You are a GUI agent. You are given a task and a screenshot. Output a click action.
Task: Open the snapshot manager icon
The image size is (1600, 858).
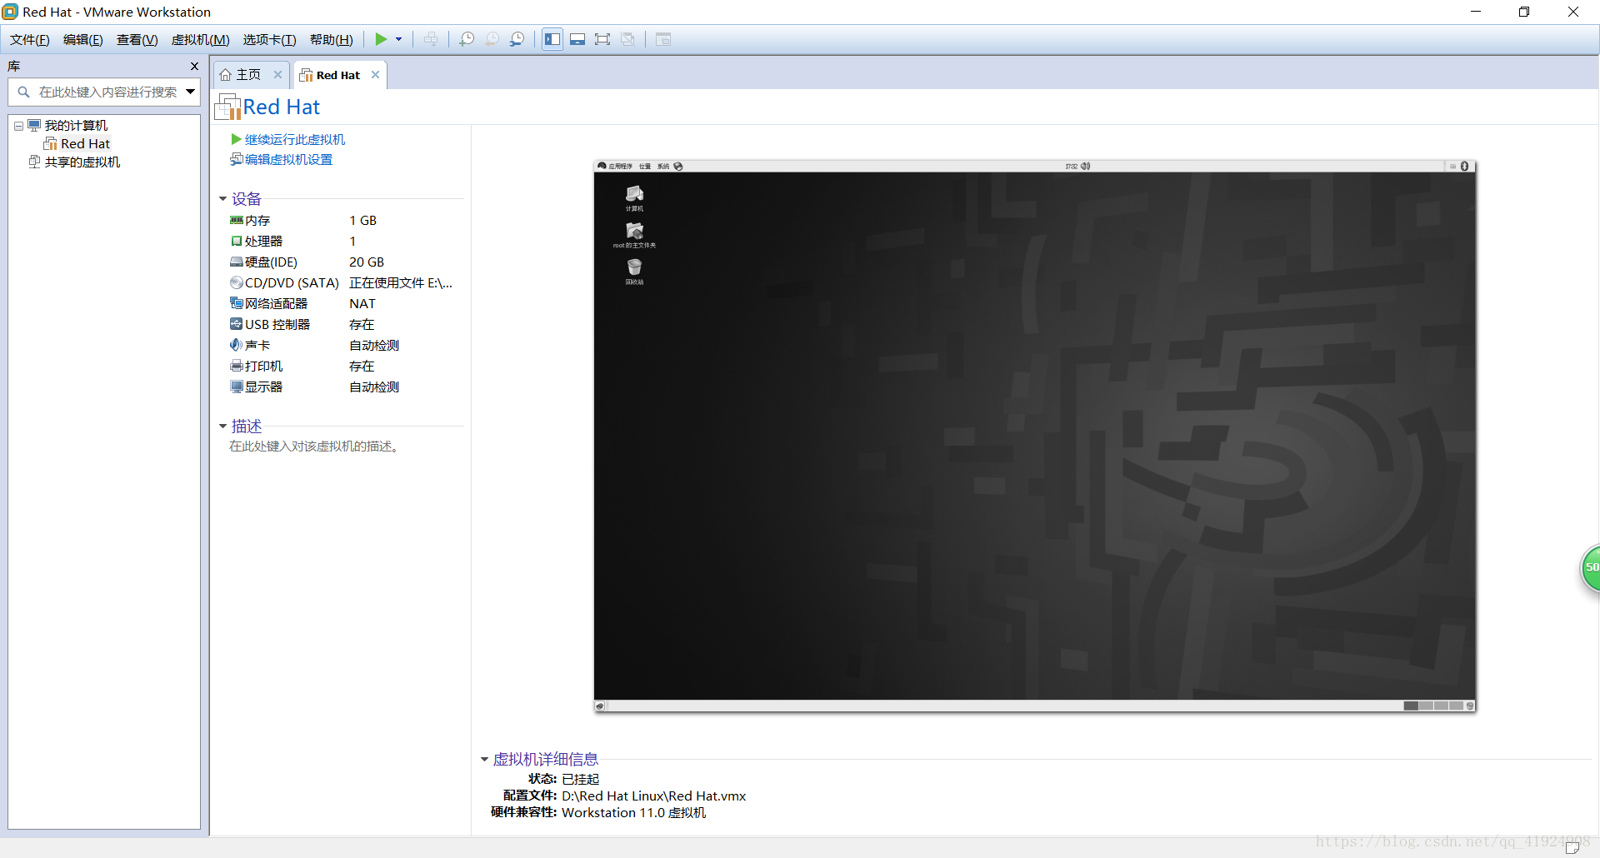[517, 39]
